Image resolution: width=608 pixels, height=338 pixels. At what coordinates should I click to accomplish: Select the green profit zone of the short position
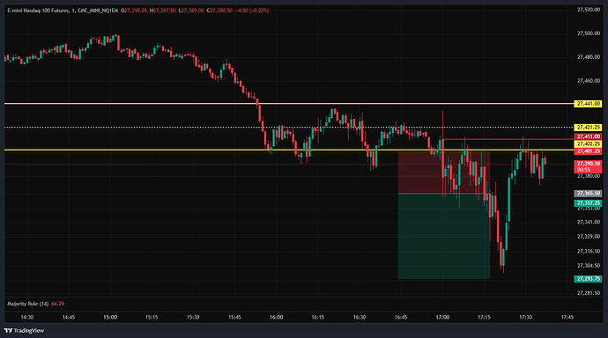444,236
